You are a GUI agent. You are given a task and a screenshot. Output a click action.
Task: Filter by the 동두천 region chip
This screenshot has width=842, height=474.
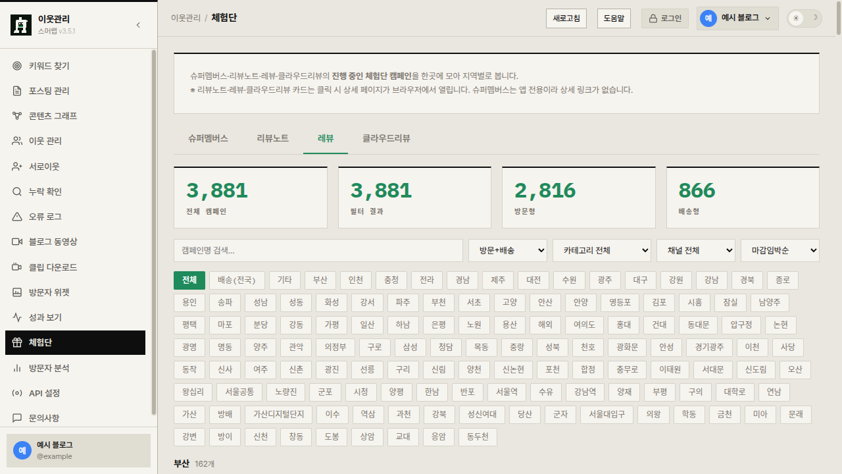[x=478, y=437]
